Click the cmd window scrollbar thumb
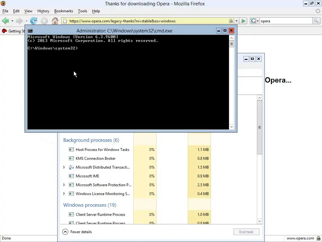 pyautogui.click(x=232, y=44)
